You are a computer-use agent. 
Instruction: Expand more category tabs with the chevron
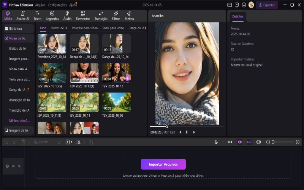(146, 28)
